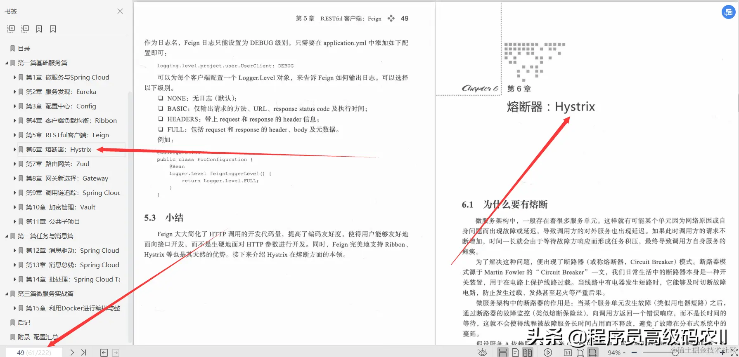Add a new bookmark icon
Viewport: 739px width, 357px height.
[39, 29]
